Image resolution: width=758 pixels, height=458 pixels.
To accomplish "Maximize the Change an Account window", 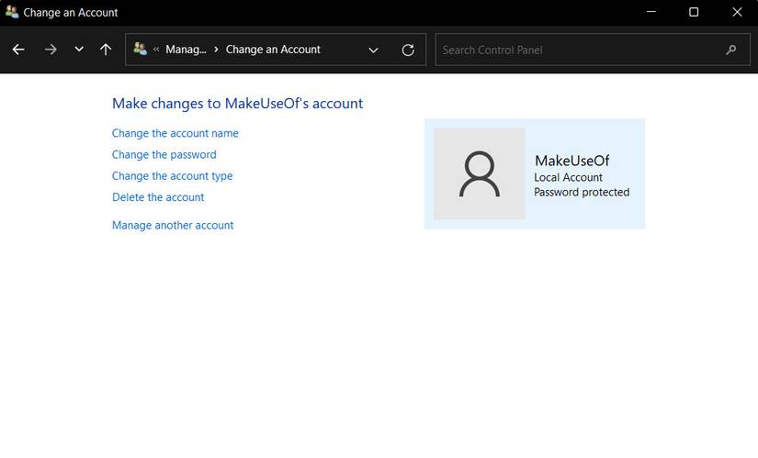I will tap(694, 12).
